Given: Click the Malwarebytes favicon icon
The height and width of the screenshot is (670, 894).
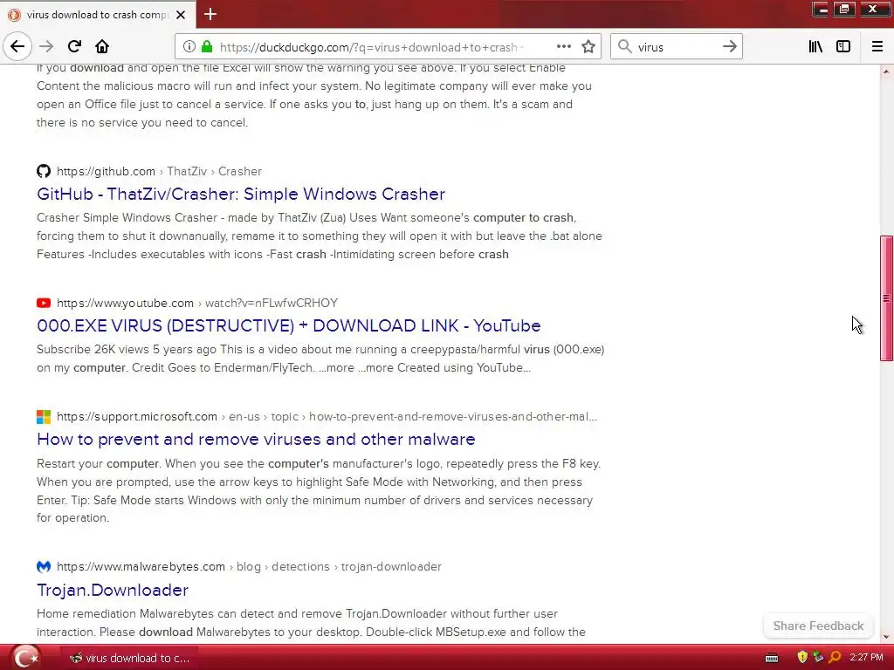Looking at the screenshot, I should coord(44,567).
